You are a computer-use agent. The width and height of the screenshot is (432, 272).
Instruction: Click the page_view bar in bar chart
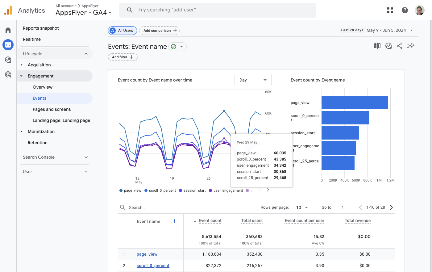point(355,103)
